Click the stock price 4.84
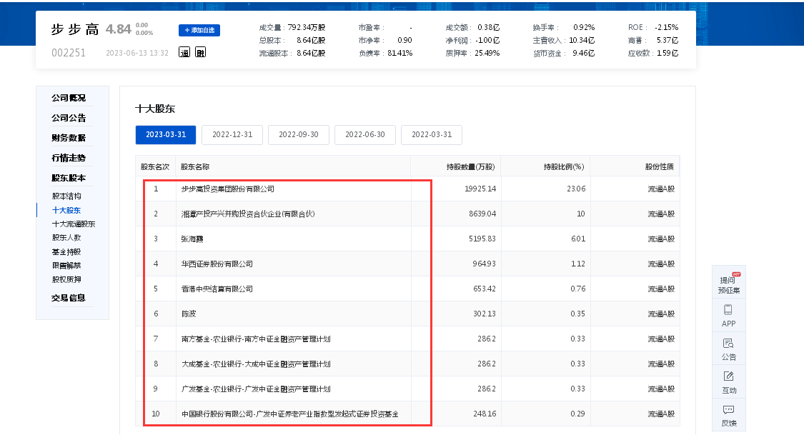Screen dimensions: 804x435 point(119,30)
